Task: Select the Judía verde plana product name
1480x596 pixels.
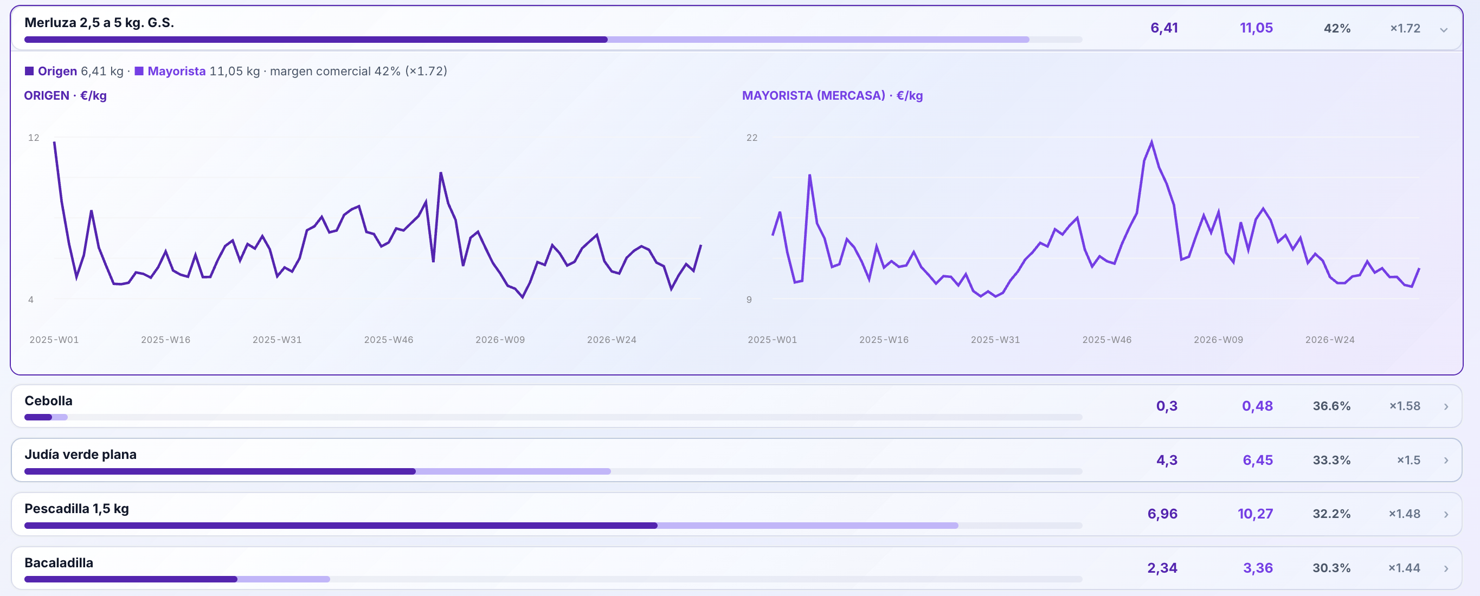Action: coord(80,455)
